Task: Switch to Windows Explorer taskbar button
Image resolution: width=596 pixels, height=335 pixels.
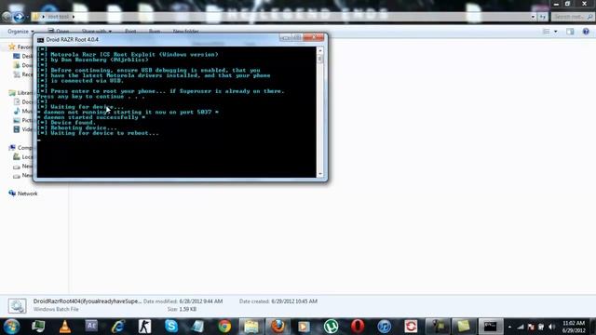Action: [251, 327]
